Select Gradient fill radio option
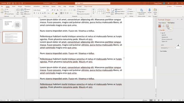This screenshot has height=103, width=184. [x=164, y=37]
